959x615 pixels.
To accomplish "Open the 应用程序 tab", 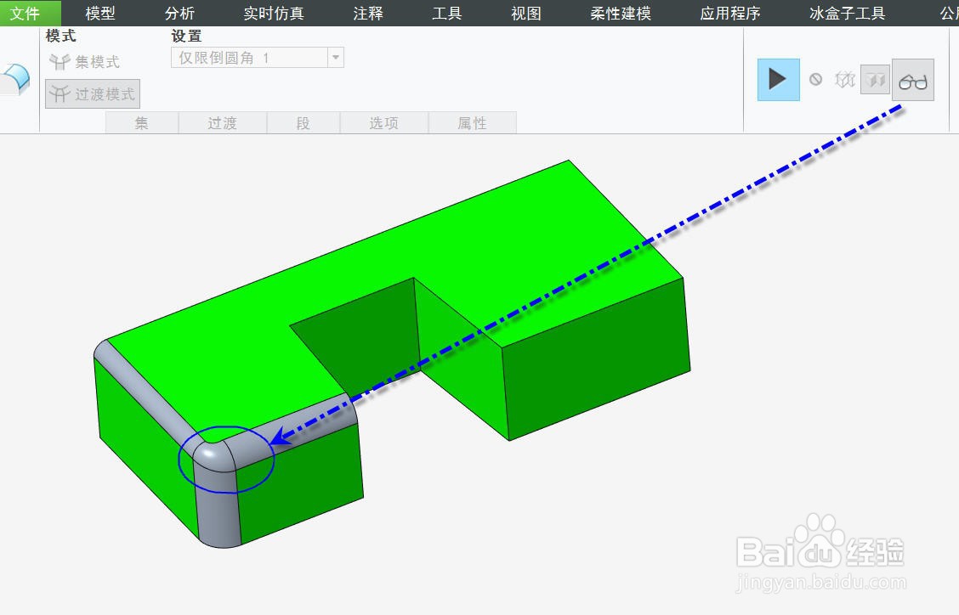I will pos(729,13).
